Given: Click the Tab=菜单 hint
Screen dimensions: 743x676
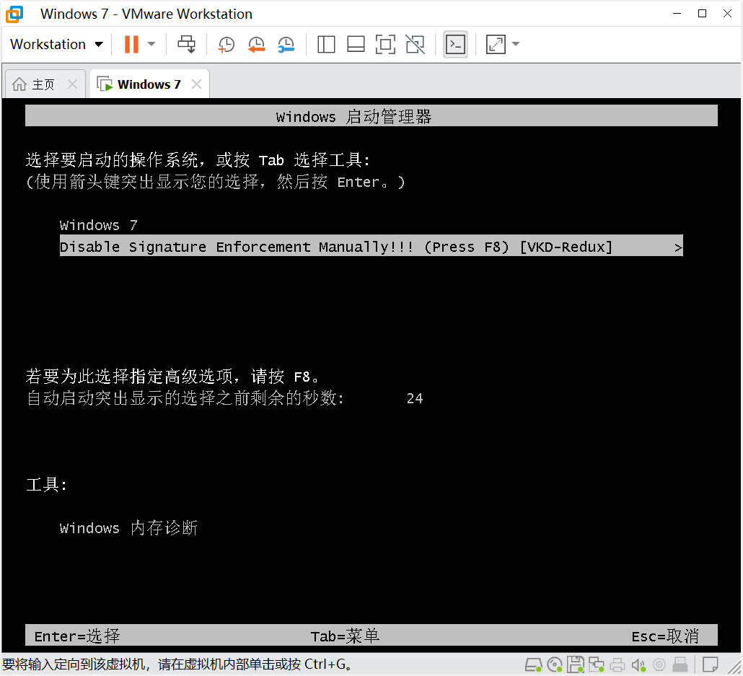Looking at the screenshot, I should pos(345,636).
